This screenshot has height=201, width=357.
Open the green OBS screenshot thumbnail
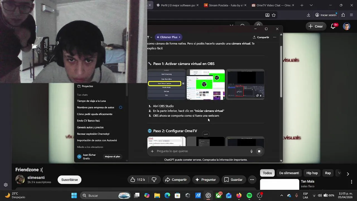(x=206, y=84)
